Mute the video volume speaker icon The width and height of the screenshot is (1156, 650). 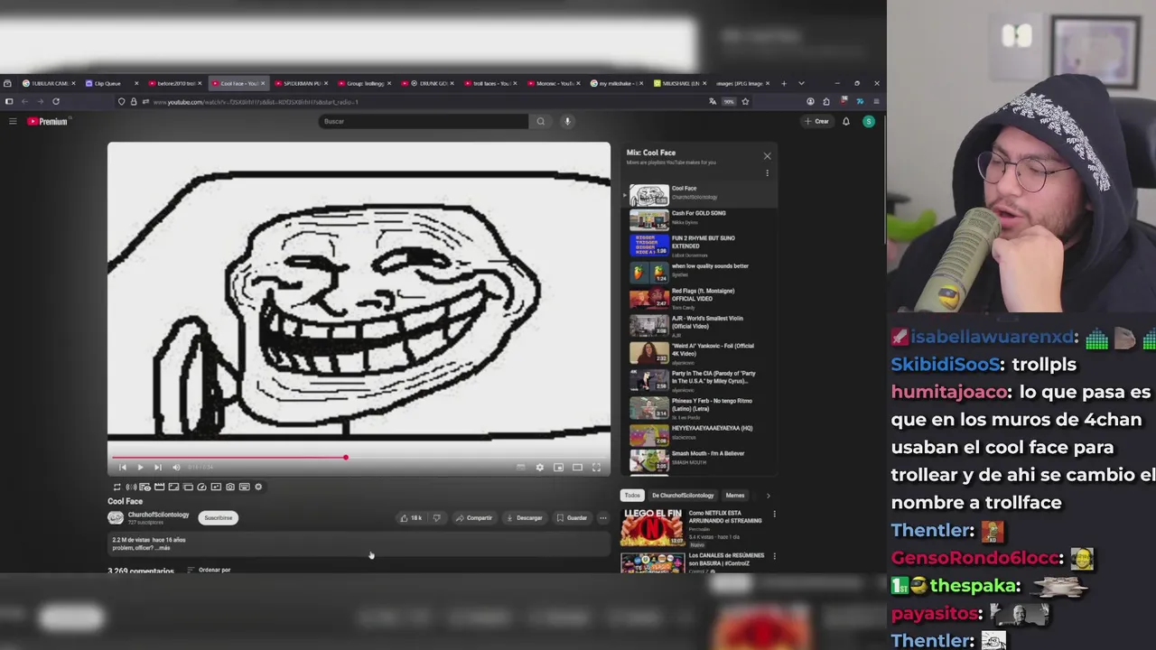176,468
